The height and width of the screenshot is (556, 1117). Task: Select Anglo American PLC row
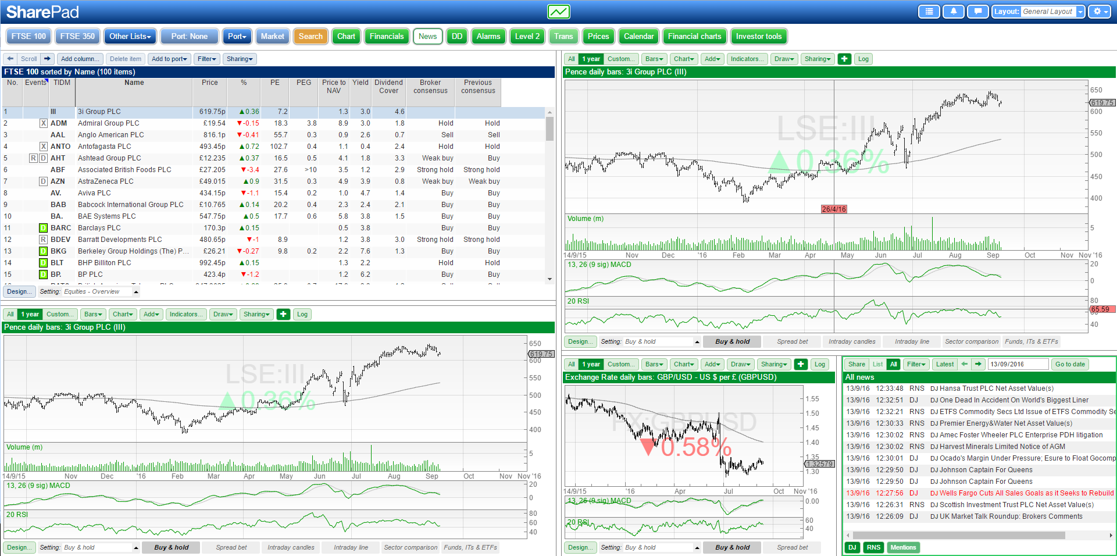[273, 135]
